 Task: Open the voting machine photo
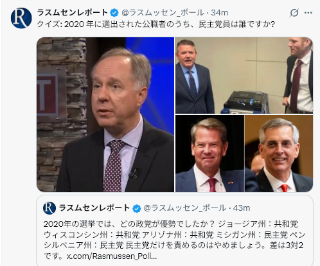point(244,75)
